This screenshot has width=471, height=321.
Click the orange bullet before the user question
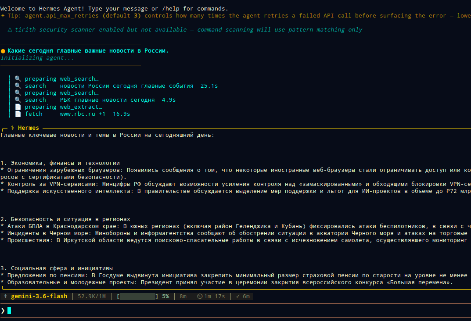[x=3, y=51]
